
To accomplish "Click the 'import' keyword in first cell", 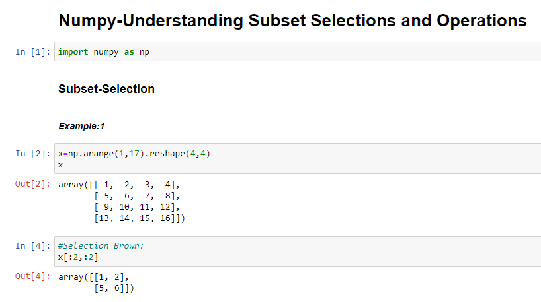I will click(73, 52).
